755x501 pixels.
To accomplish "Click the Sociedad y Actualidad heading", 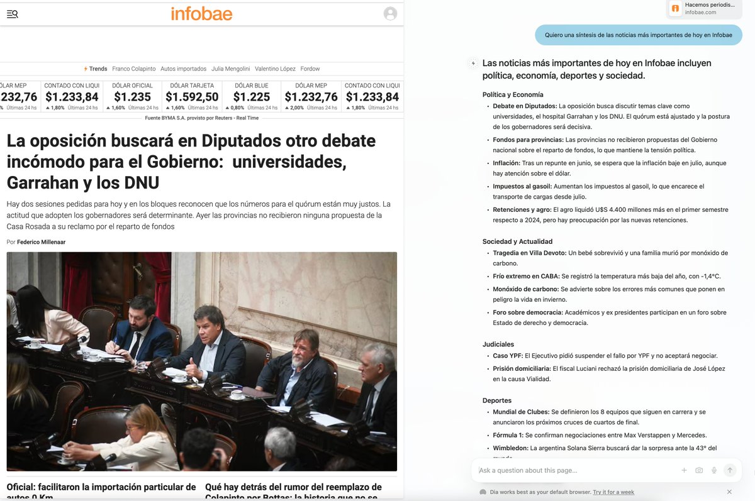I will [x=517, y=241].
